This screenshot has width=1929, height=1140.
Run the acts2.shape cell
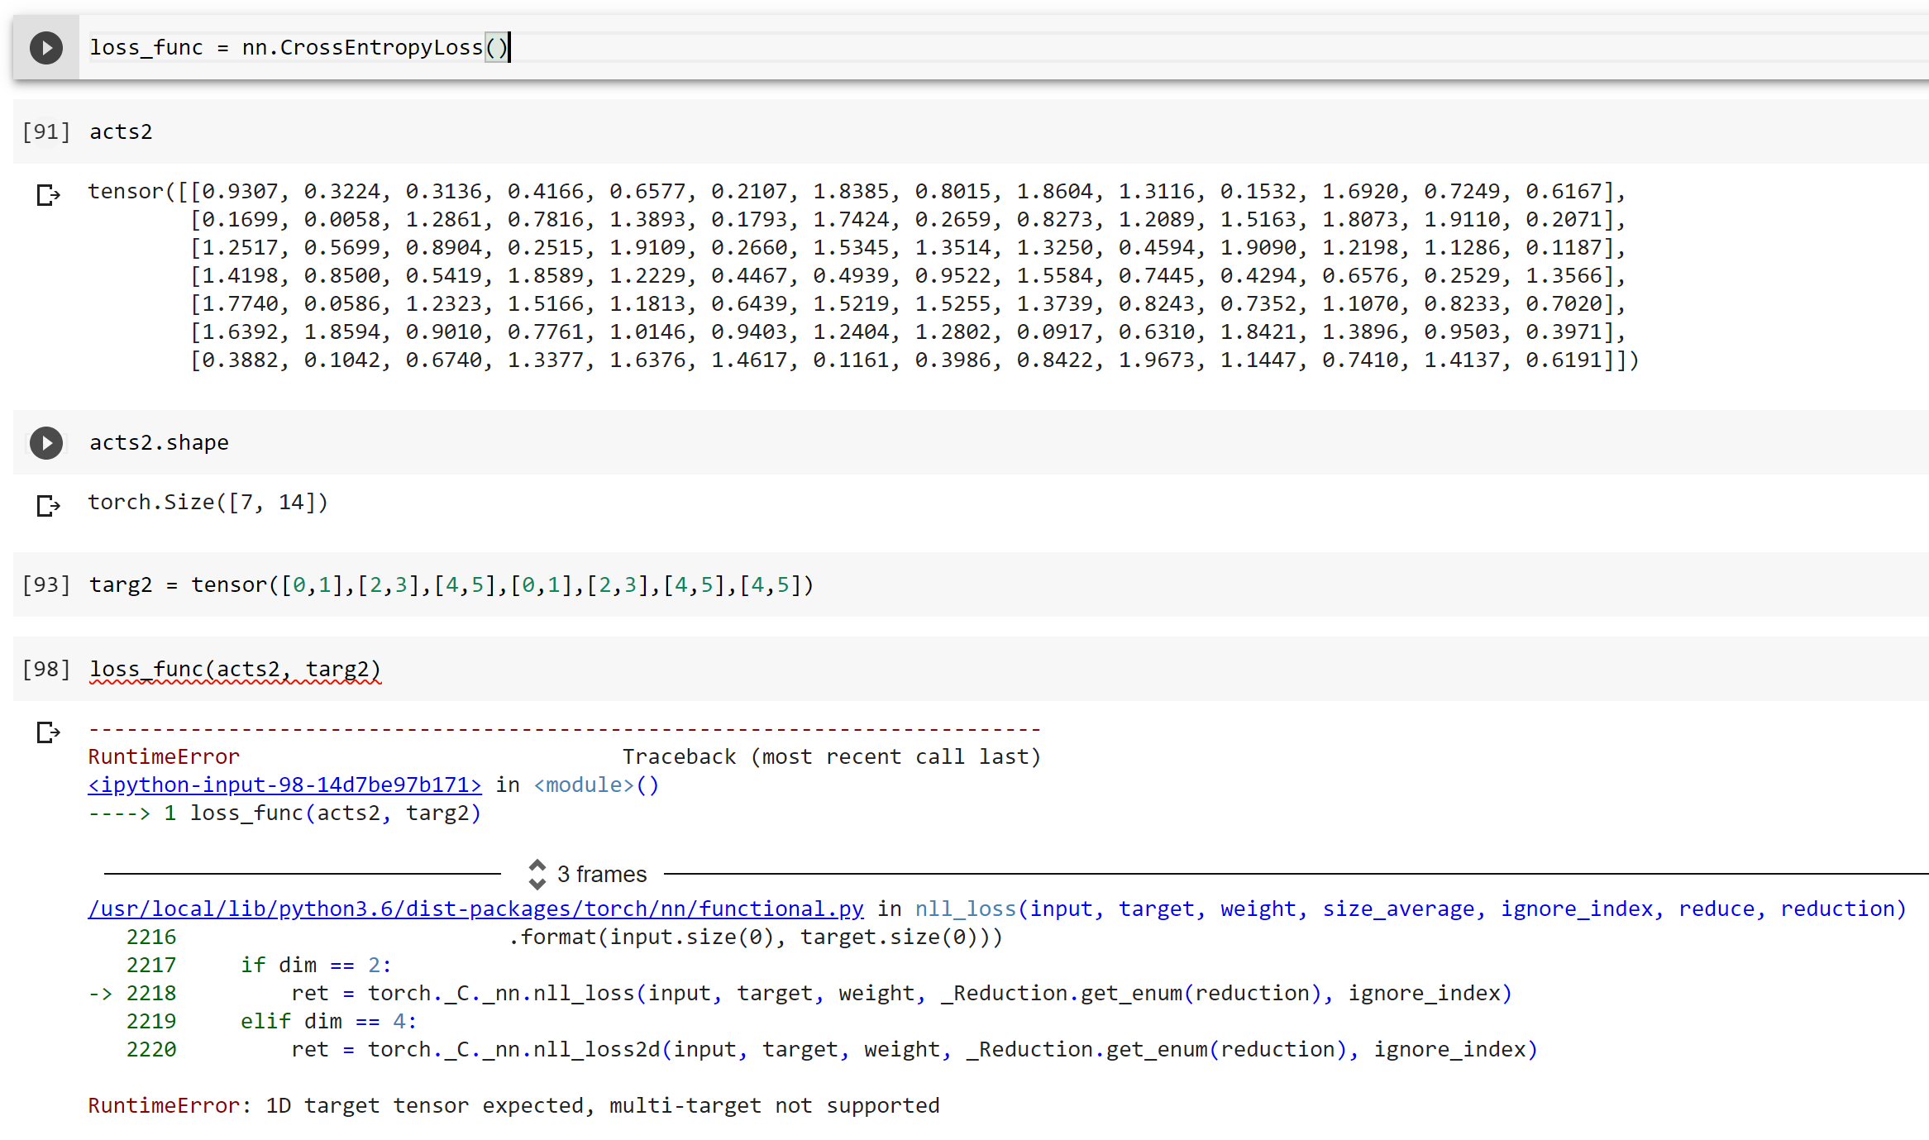(x=46, y=443)
